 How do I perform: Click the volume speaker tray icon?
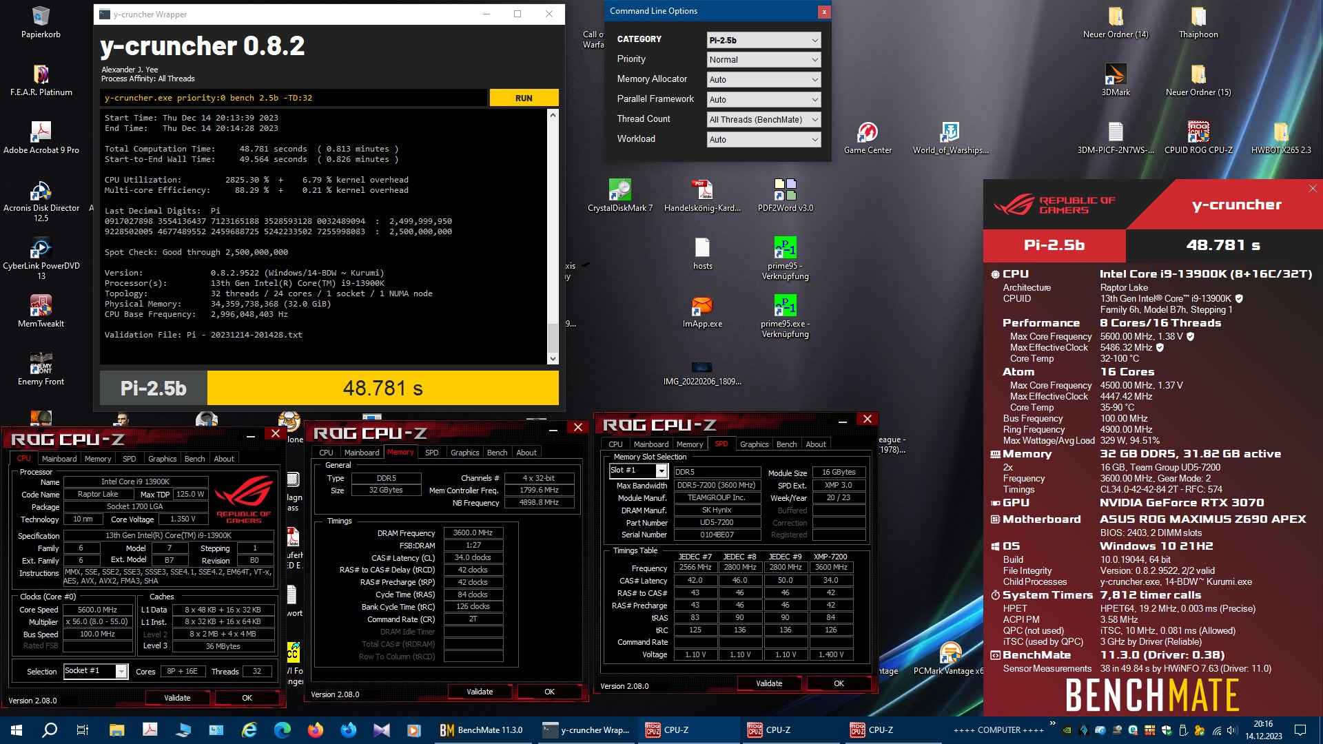[1232, 730]
